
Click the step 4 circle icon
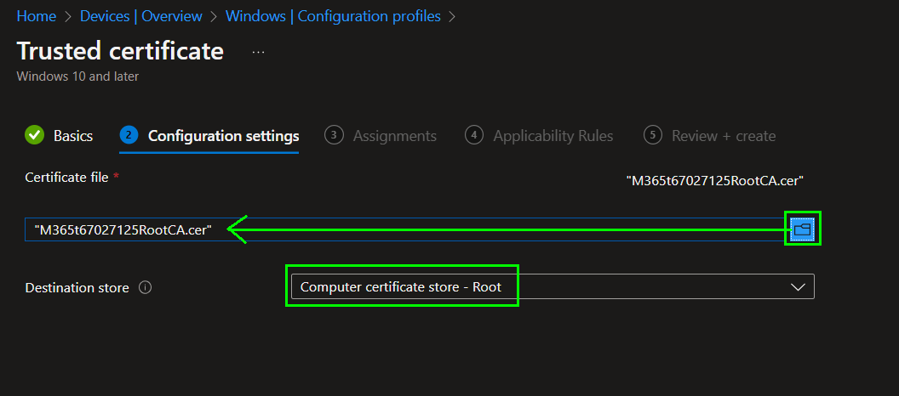click(x=474, y=135)
